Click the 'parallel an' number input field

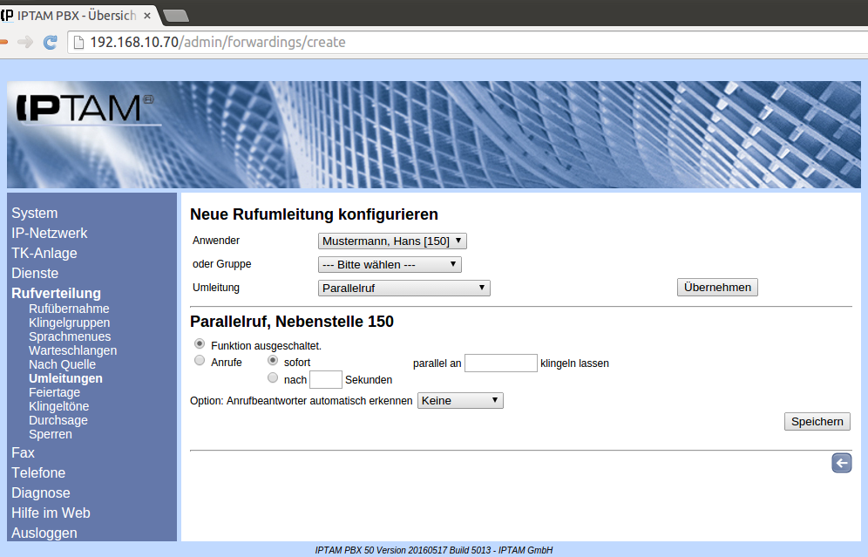[x=500, y=363]
